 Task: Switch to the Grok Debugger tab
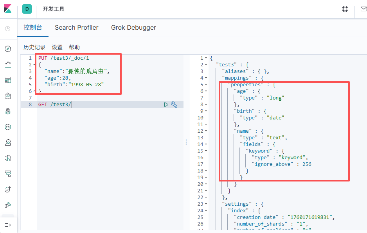coord(133,28)
